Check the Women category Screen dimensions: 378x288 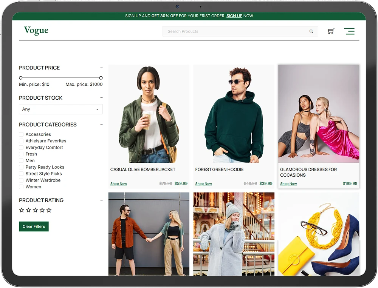click(21, 187)
